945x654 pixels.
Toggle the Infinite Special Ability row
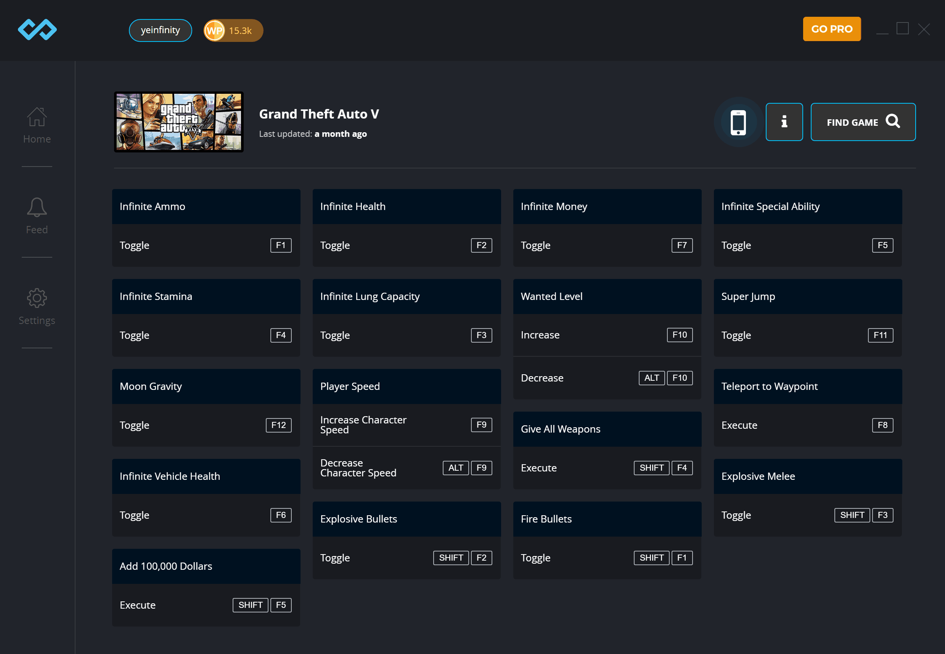pos(808,245)
